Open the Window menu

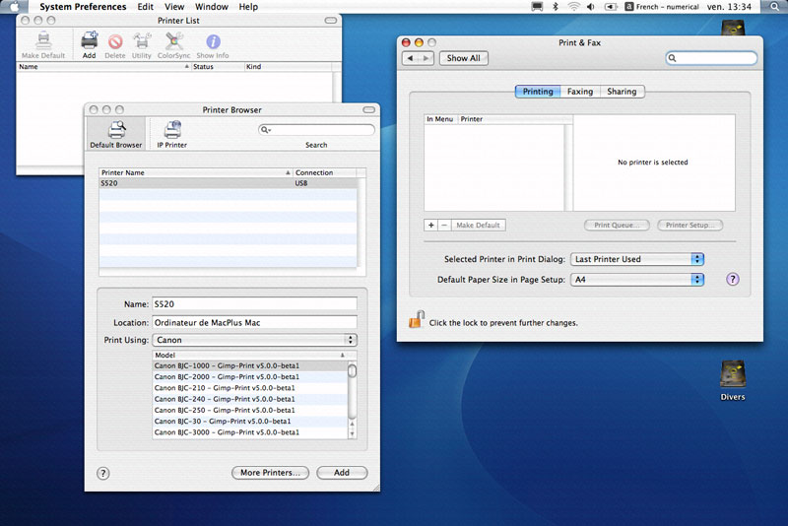[212, 7]
